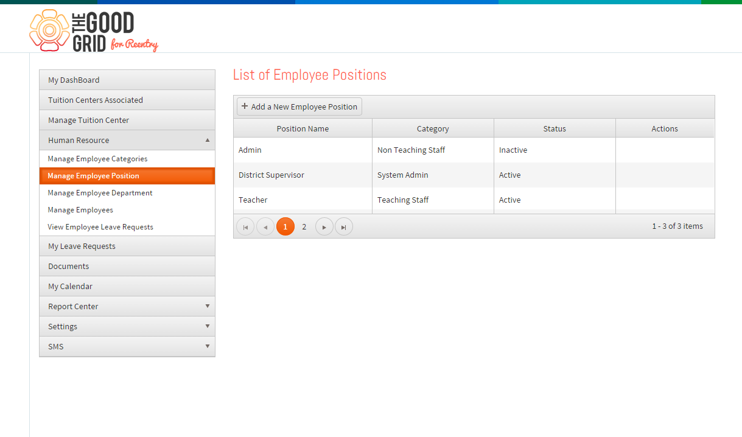Viewport: 742px width, 437px height.
Task: Sort by Status column header
Action: (x=555, y=128)
